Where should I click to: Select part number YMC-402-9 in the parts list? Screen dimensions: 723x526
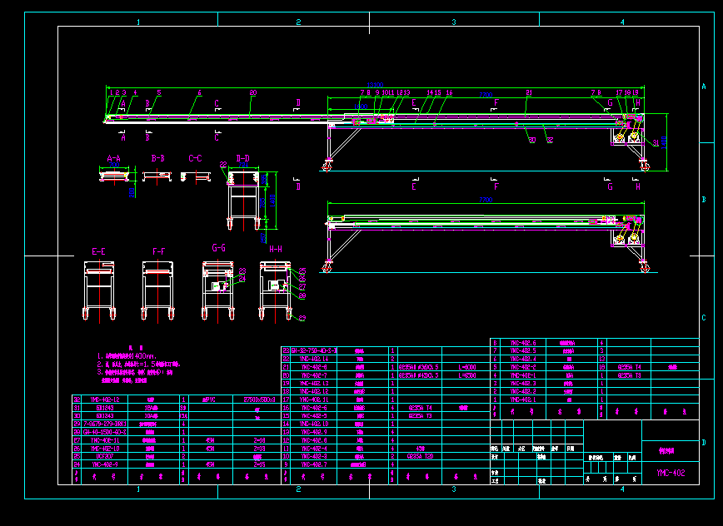105,464
